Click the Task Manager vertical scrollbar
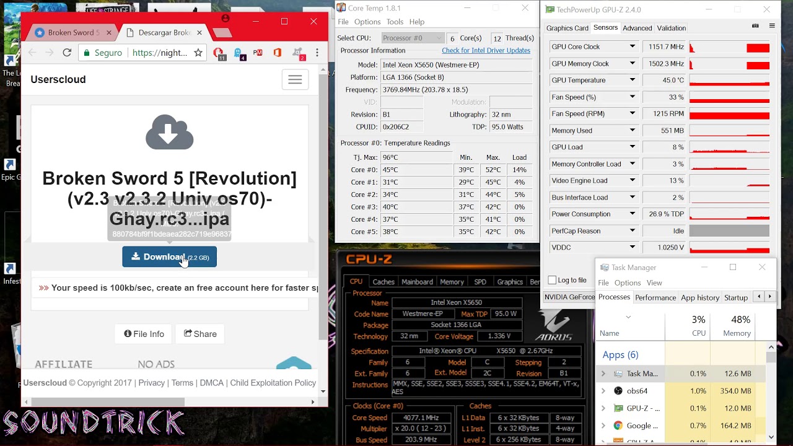 pos(771,357)
